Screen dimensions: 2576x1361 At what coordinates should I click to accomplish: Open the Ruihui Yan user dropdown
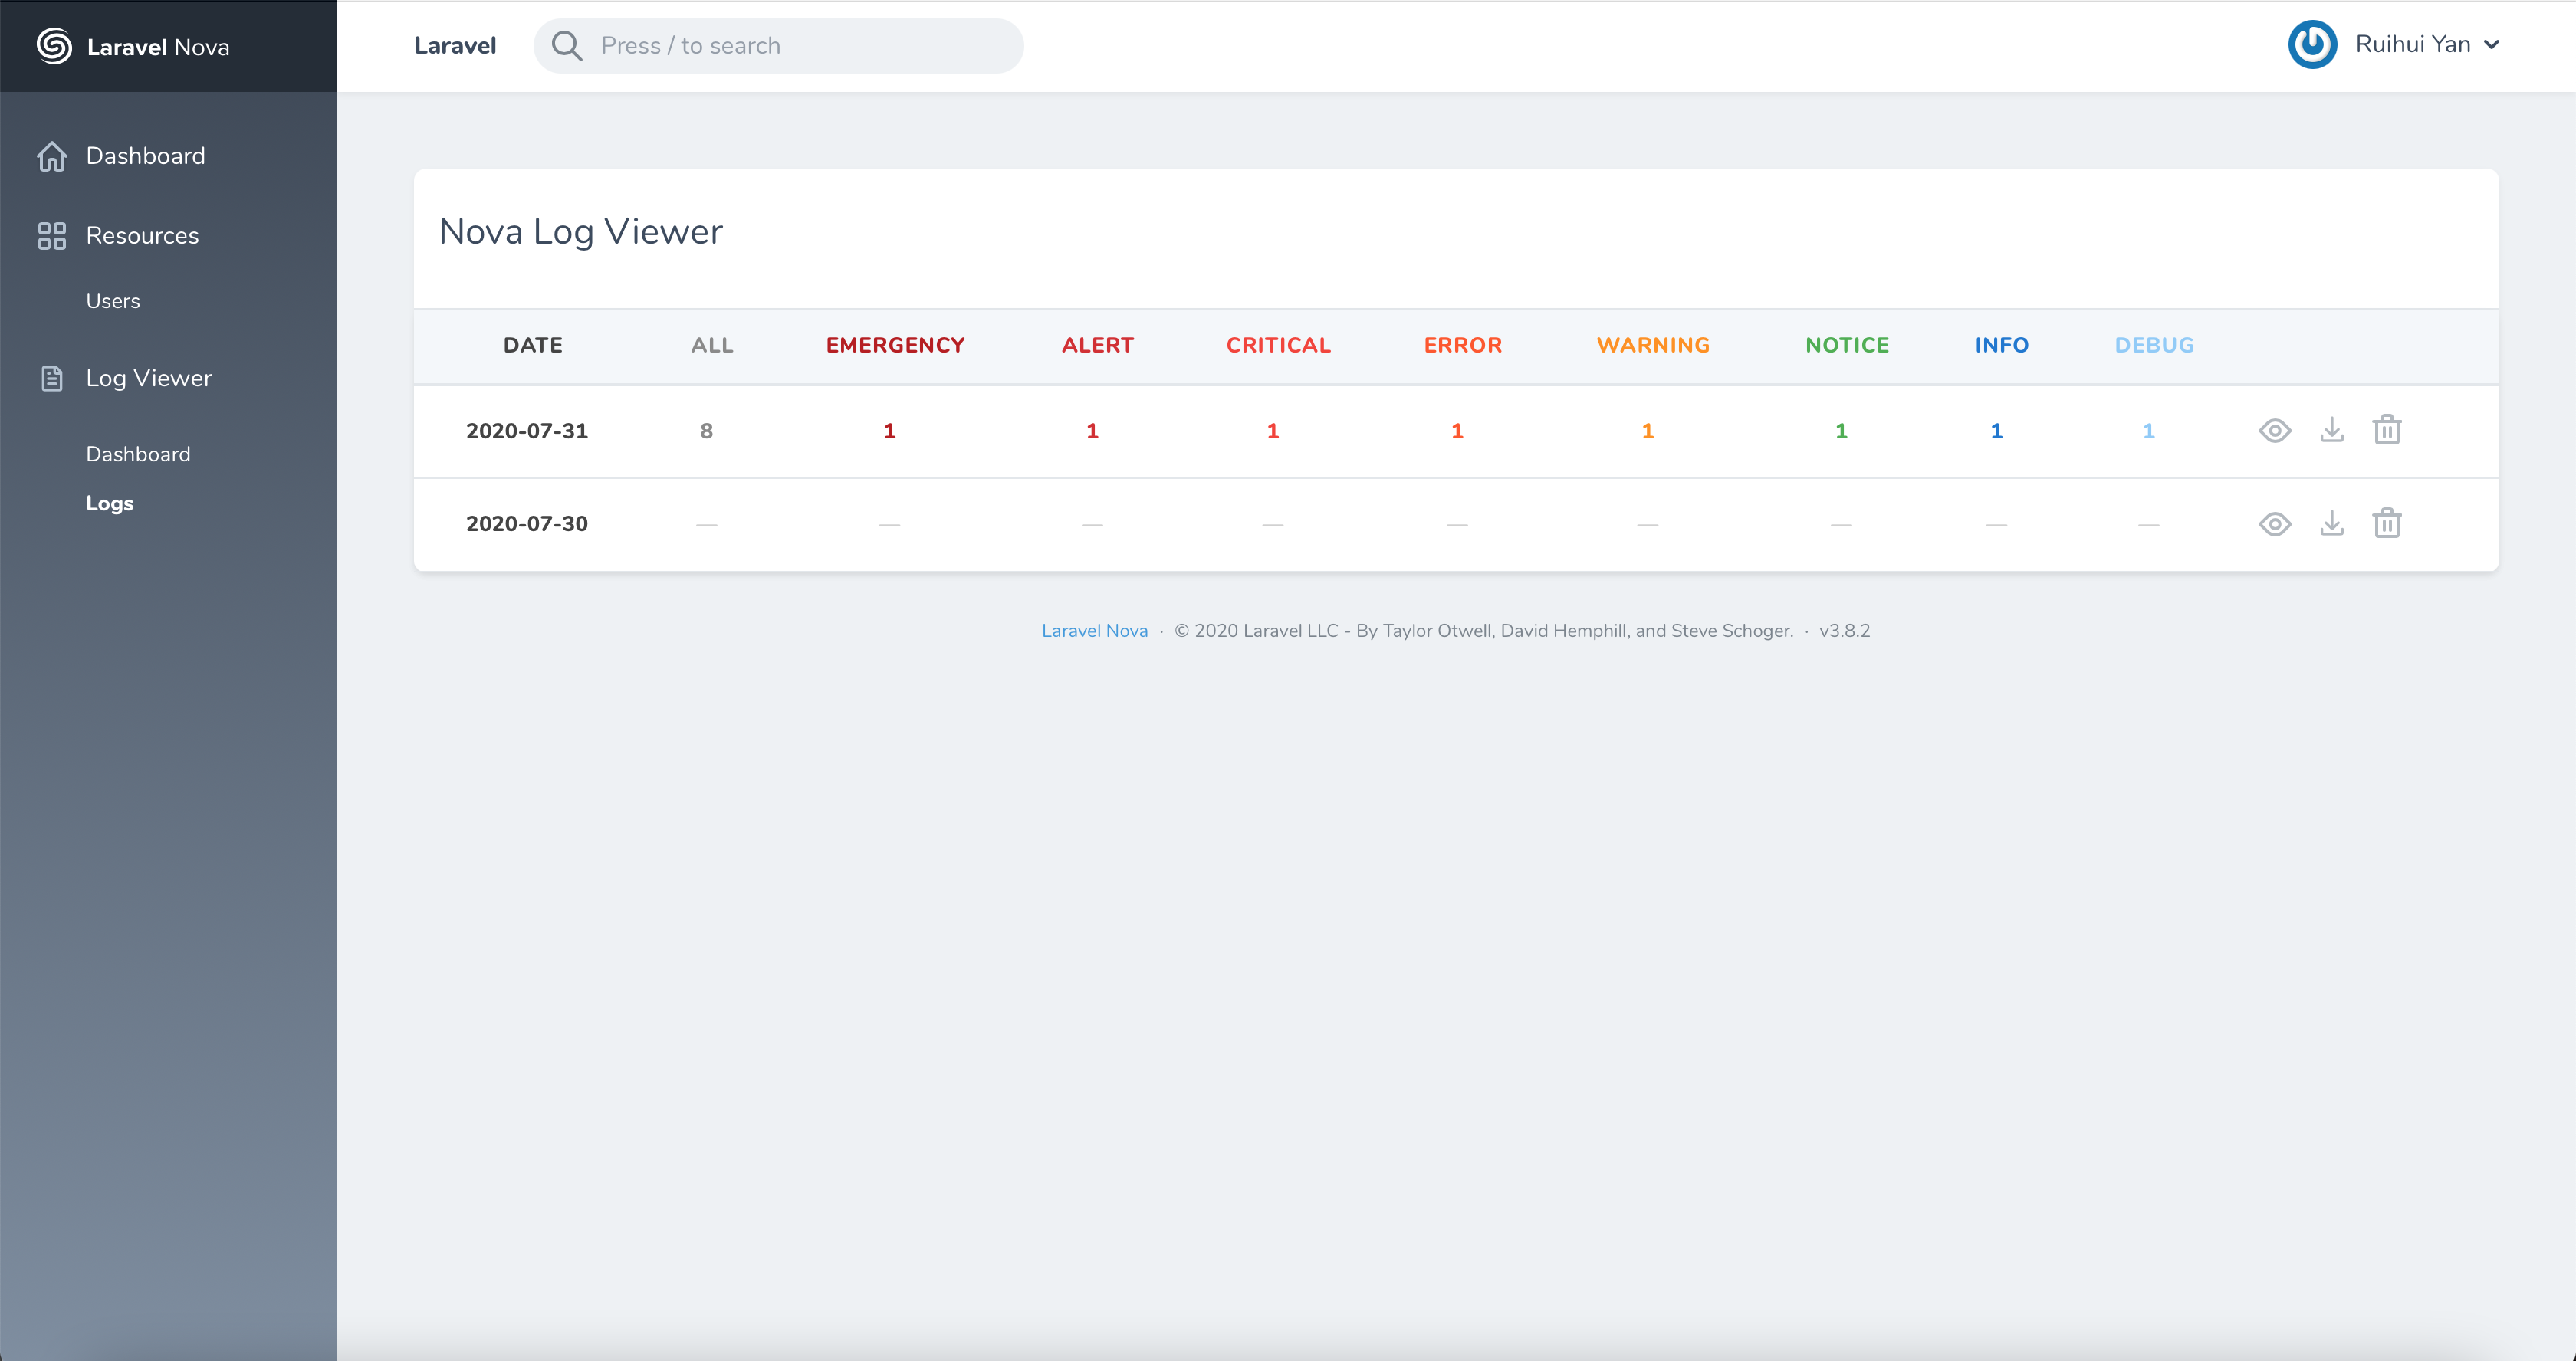point(2426,45)
